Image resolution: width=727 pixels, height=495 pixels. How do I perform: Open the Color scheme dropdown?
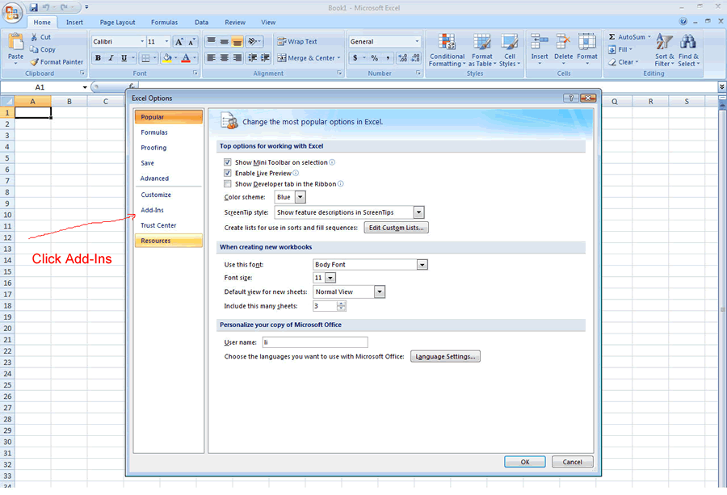tap(300, 197)
